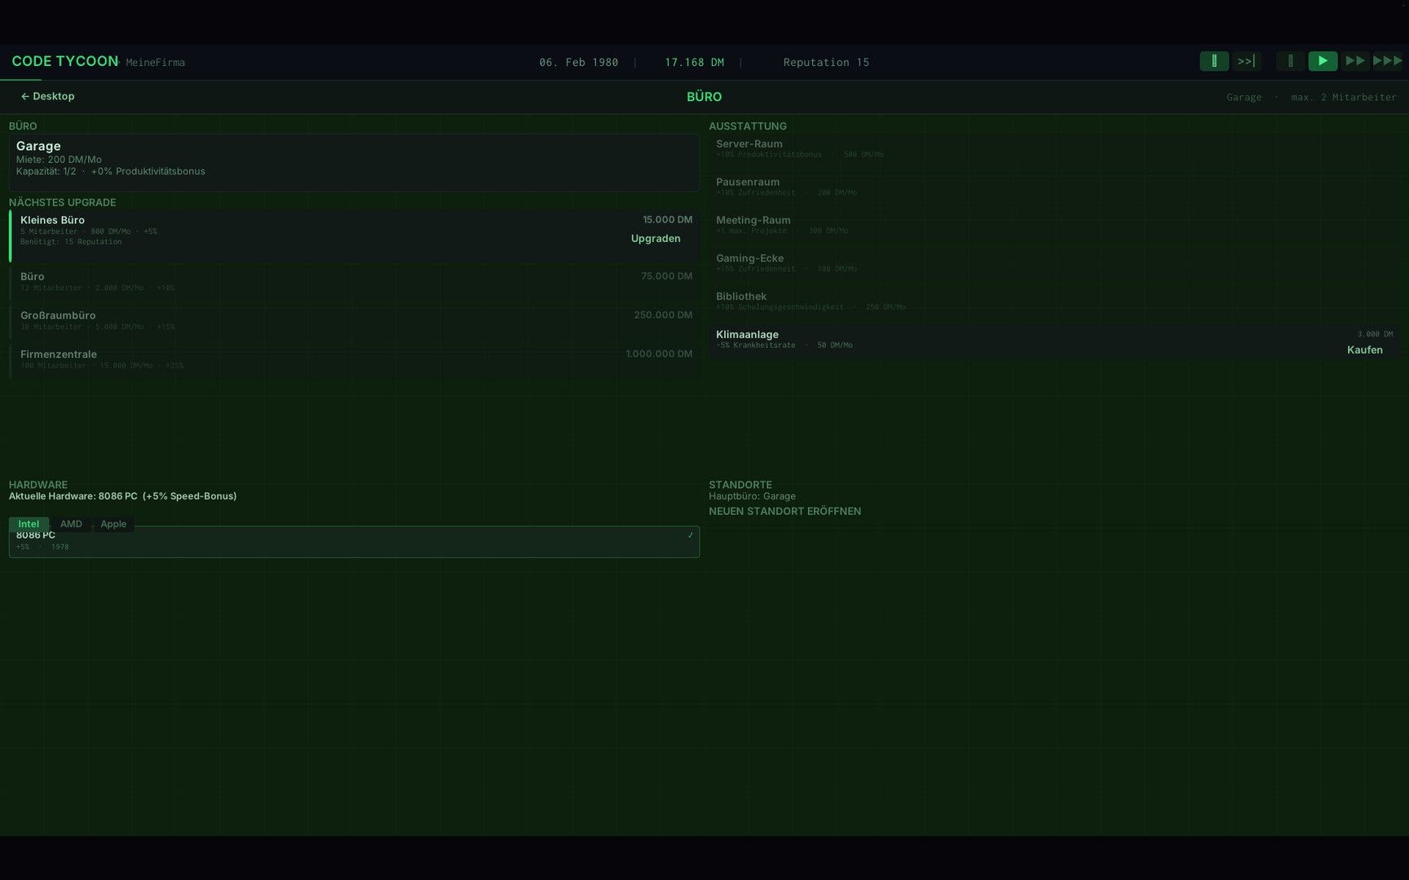Select the Intel hardware tab
The width and height of the screenshot is (1409, 880).
pos(29,524)
